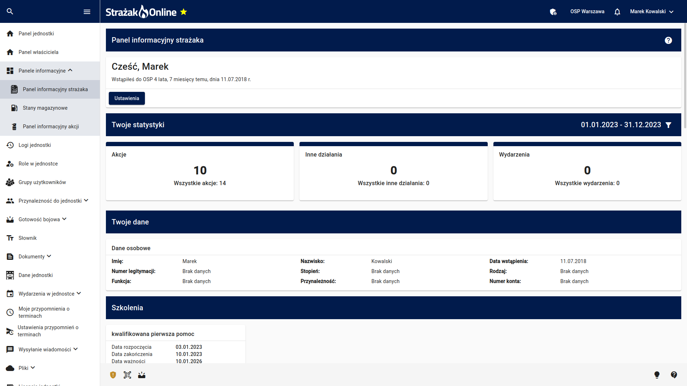The width and height of the screenshot is (687, 386).
Task: Click the clock icon for Moje przypomnienia
Action: 10,312
